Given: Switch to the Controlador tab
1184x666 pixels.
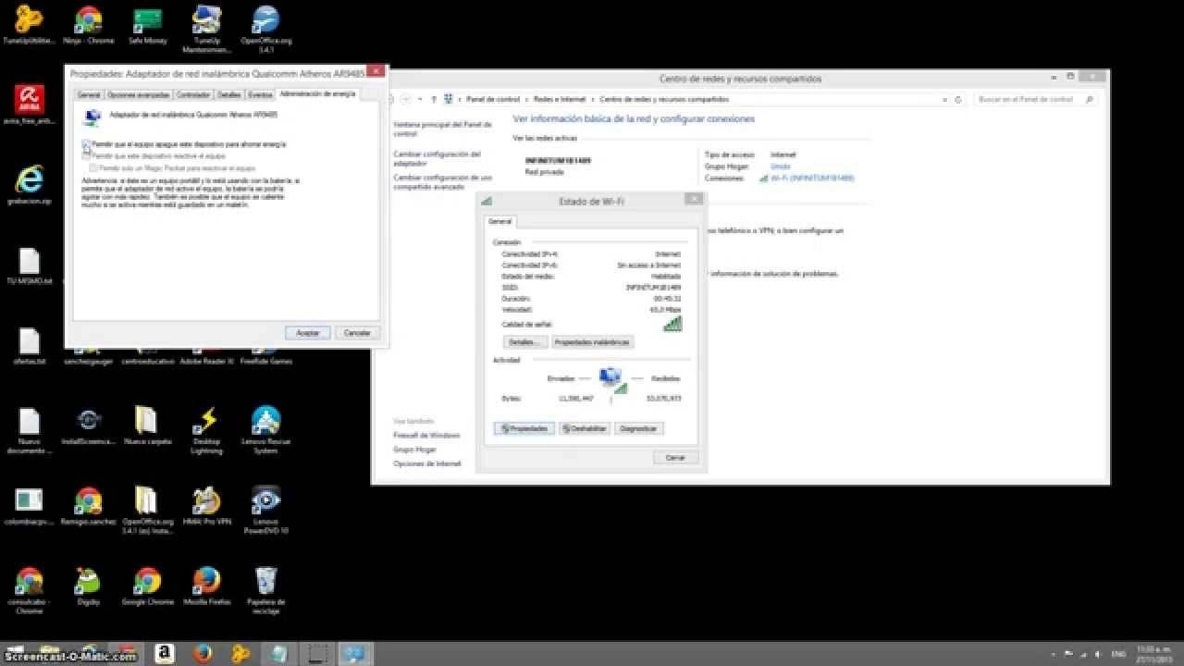Looking at the screenshot, I should click(193, 94).
